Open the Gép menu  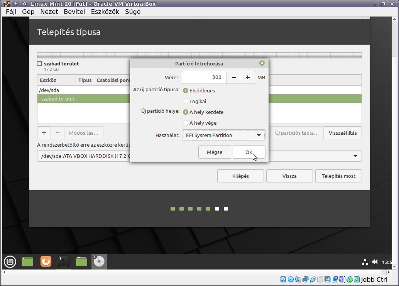[28, 12]
